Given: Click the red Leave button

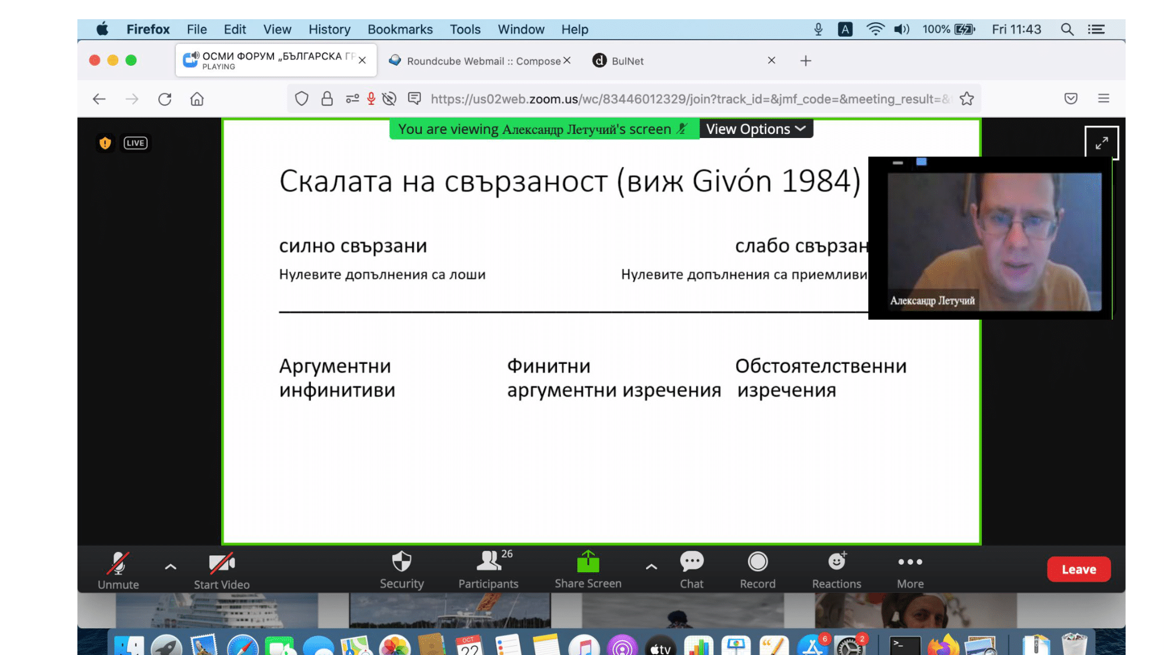Looking at the screenshot, I should coord(1078,569).
